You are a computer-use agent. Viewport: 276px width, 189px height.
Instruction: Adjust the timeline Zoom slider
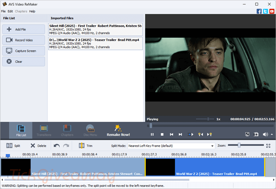(x=239, y=145)
